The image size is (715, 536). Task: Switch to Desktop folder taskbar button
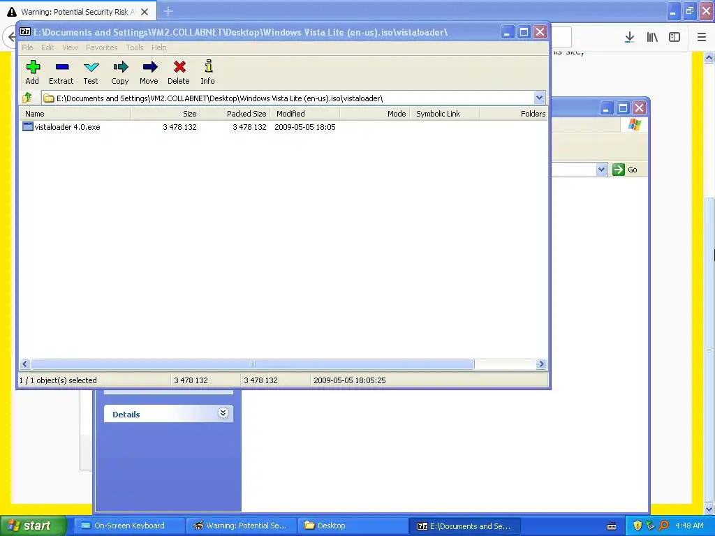353,526
